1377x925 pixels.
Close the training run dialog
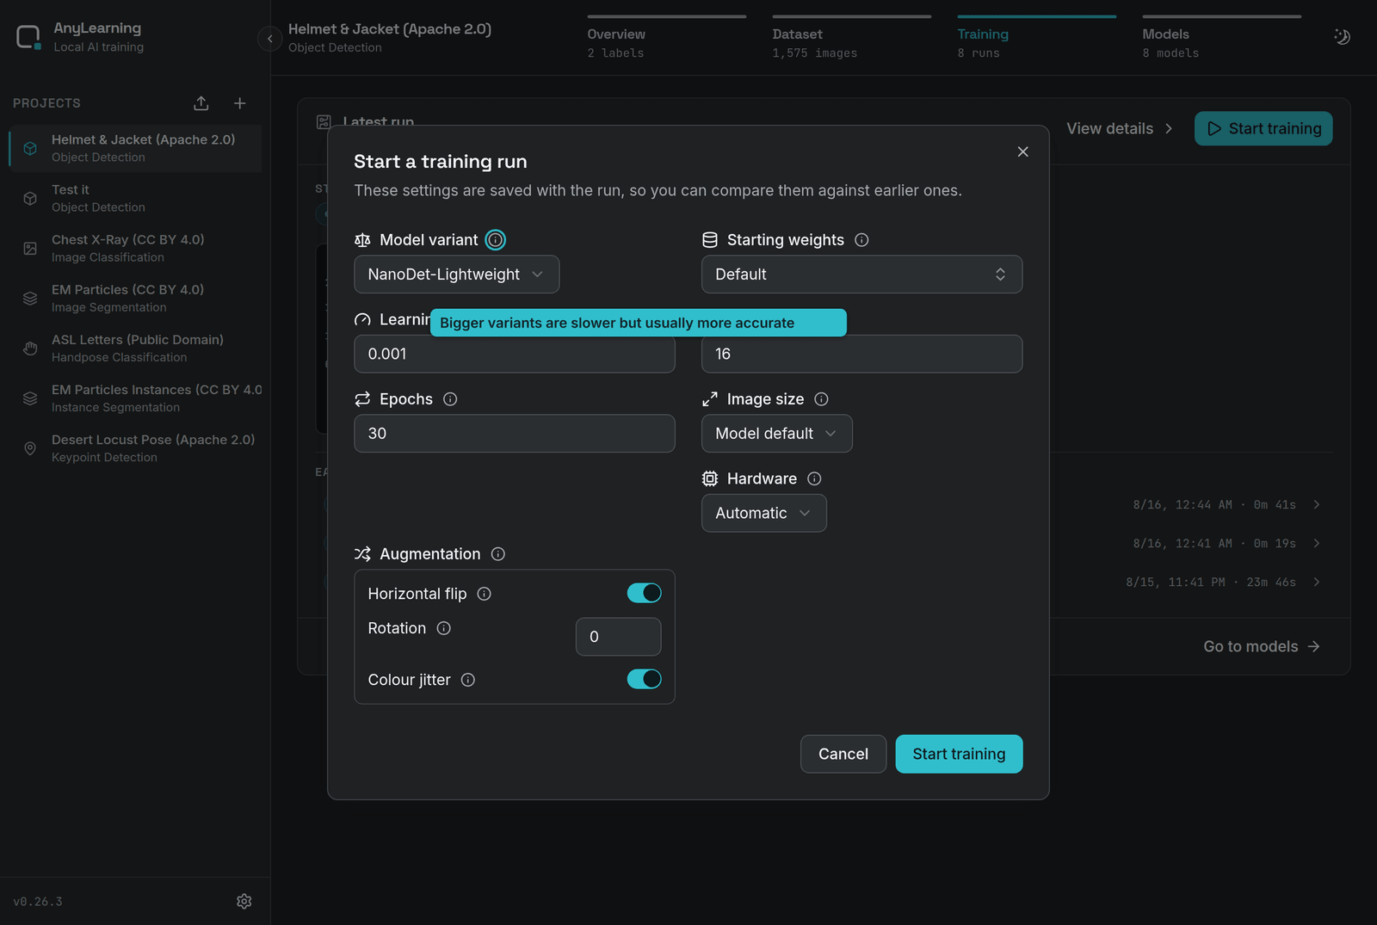[x=1022, y=151]
